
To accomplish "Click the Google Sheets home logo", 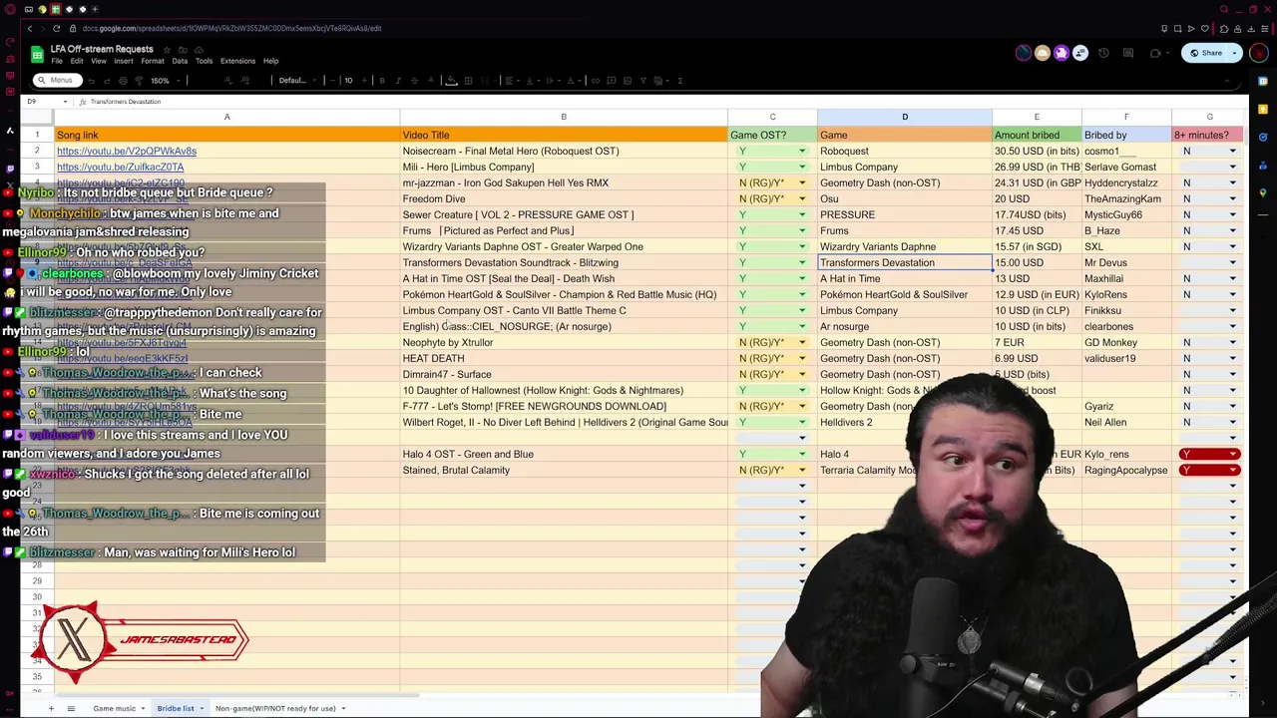I will (38, 54).
